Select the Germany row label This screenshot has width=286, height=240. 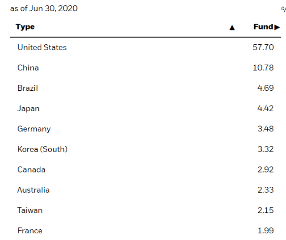point(34,129)
